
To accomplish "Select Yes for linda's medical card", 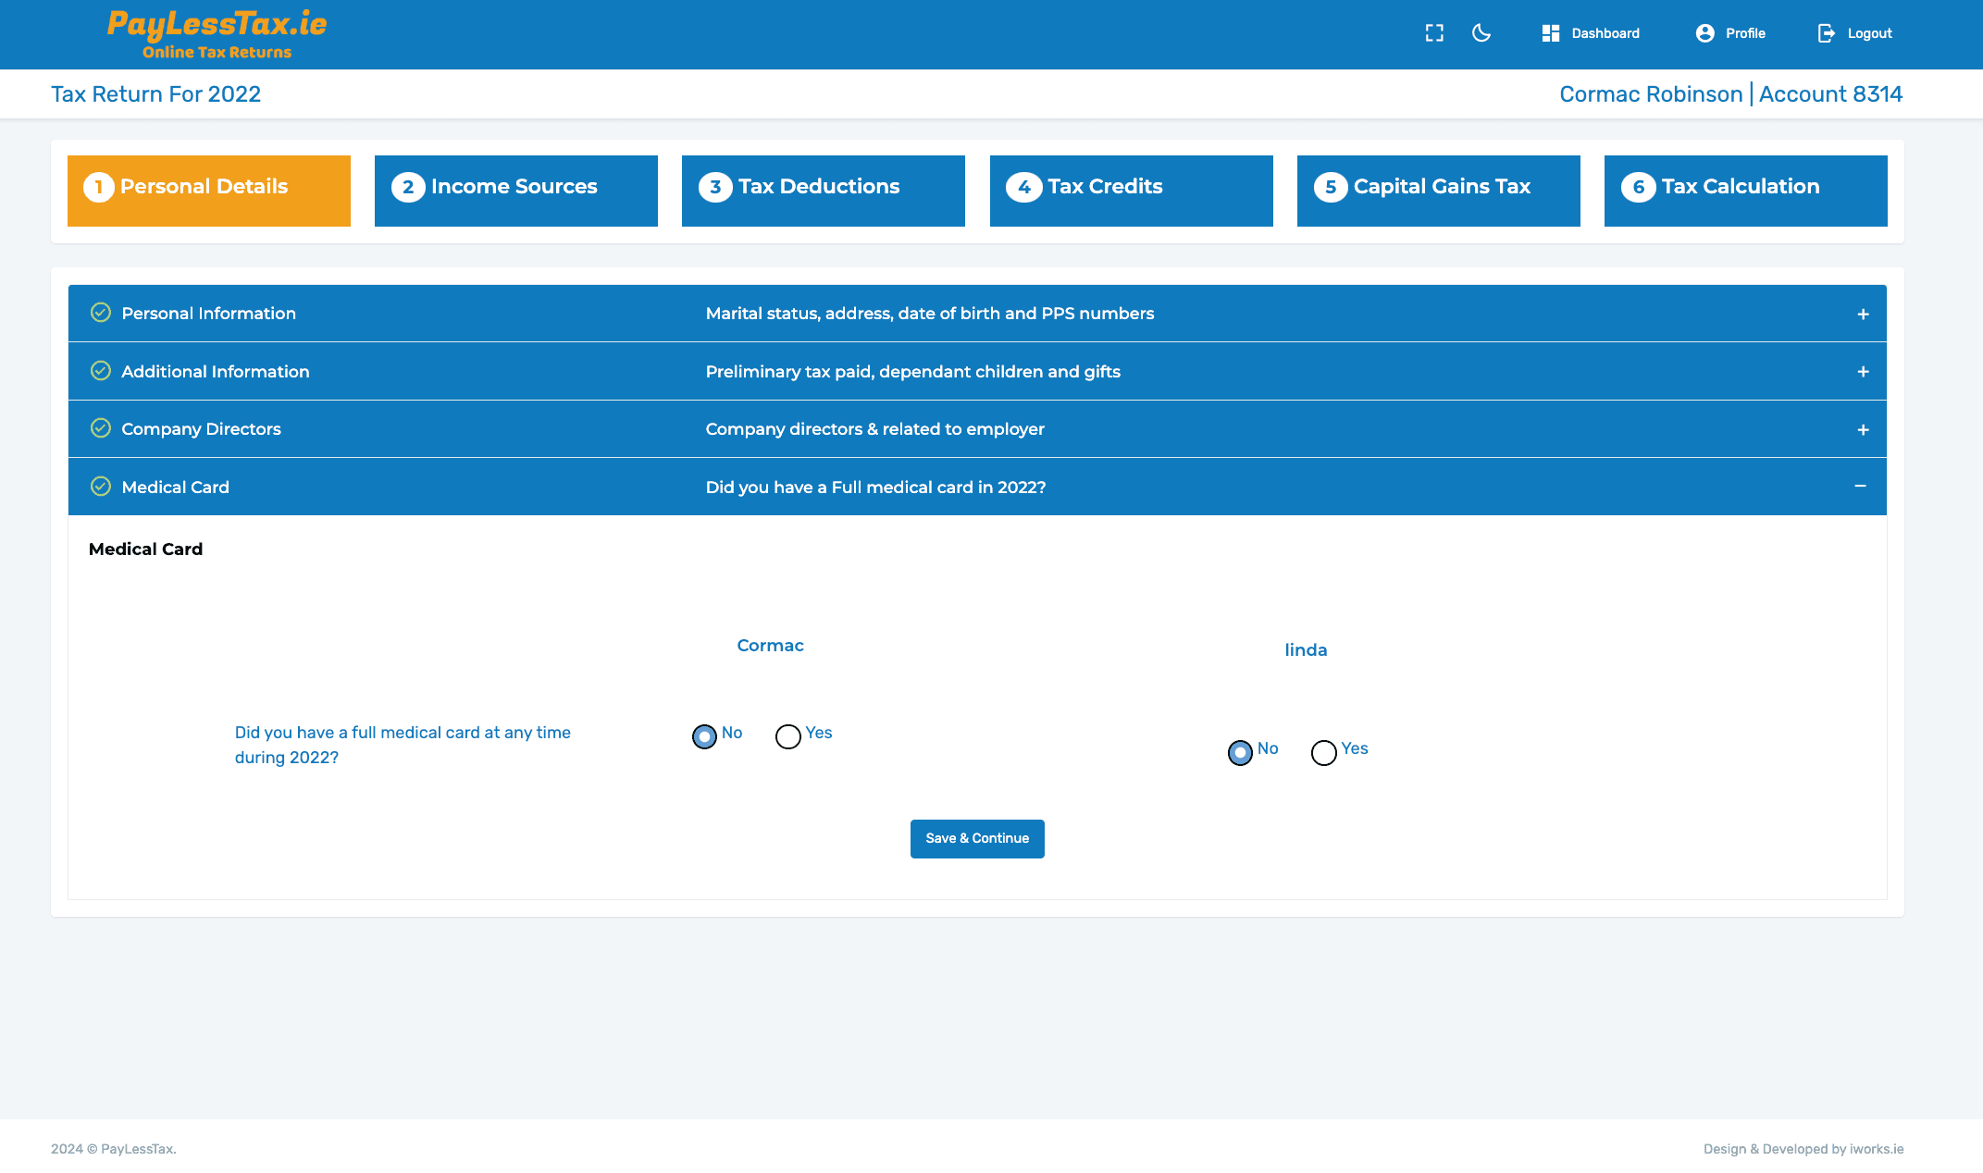I will 1324,753.
